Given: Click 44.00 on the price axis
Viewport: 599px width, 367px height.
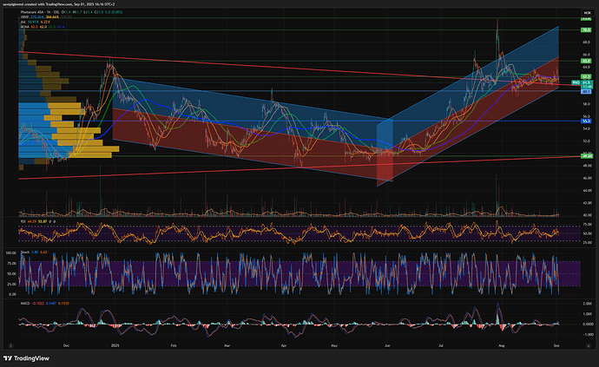Looking at the screenshot, I should 587,190.
